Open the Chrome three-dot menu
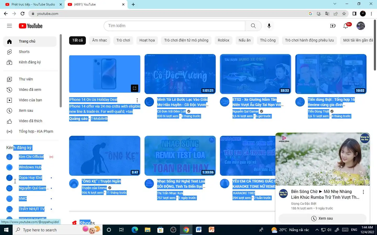Viewport: 377px width, 235px height. pos(372,14)
